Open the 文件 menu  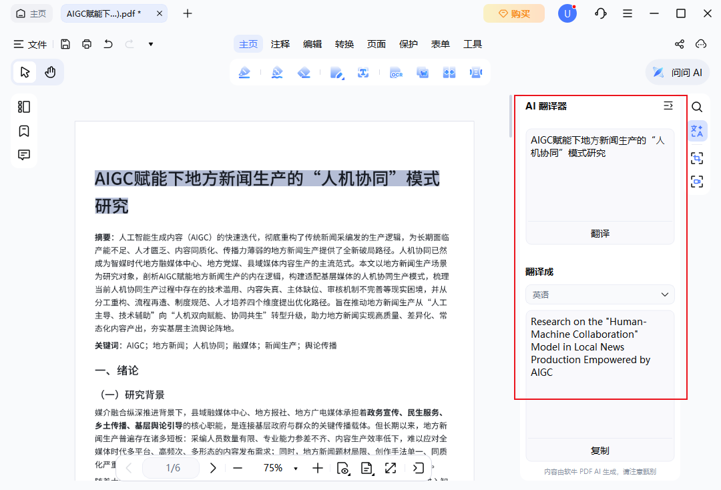click(x=30, y=44)
